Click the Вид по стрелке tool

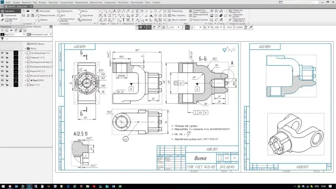tap(177, 20)
